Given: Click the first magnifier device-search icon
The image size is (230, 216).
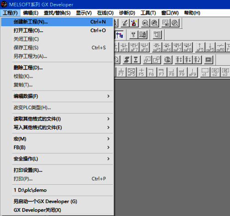Looking at the screenshot, I should [145, 23].
